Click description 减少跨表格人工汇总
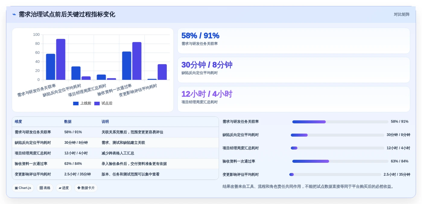422x204 pixels. (x=118, y=153)
